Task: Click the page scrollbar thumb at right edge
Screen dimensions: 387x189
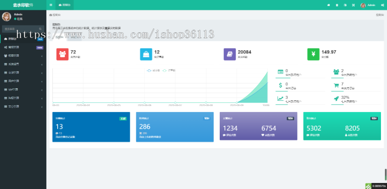Action: point(386,175)
